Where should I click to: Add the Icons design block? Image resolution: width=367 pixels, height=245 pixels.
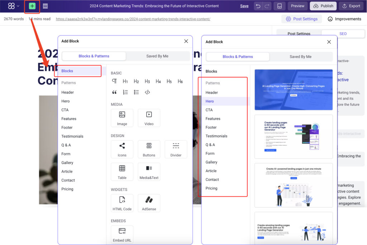click(122, 149)
